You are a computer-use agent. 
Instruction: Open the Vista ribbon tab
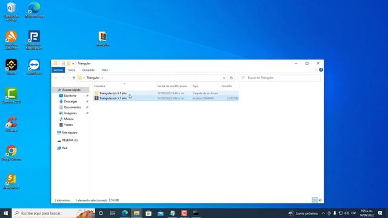(105, 70)
